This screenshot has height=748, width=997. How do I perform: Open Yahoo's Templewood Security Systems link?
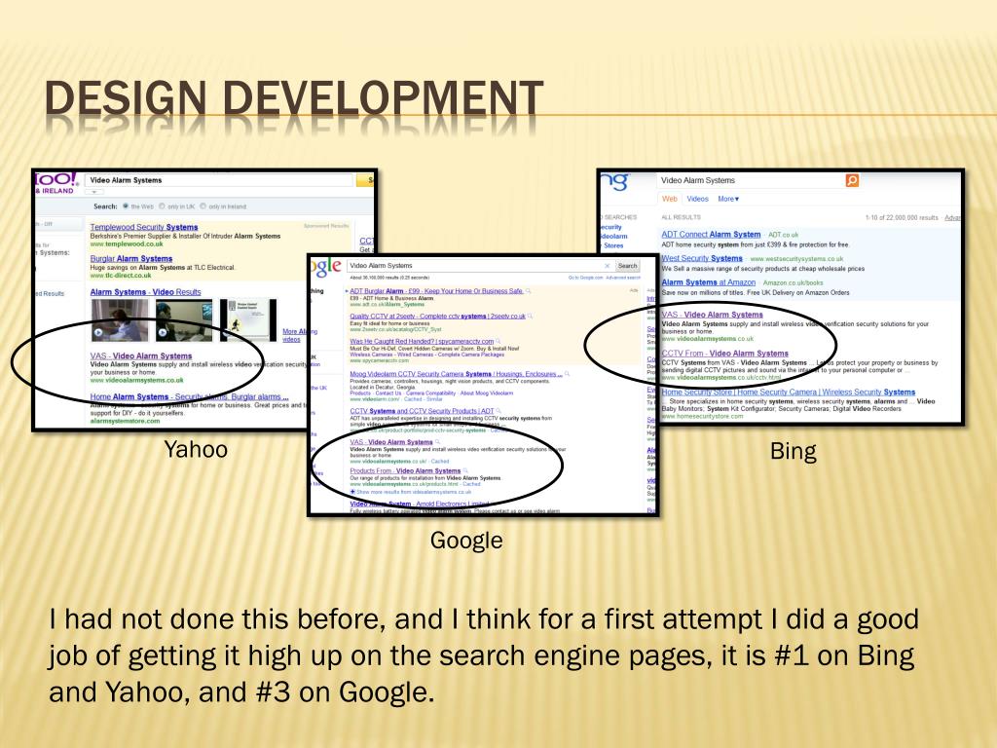click(x=144, y=227)
